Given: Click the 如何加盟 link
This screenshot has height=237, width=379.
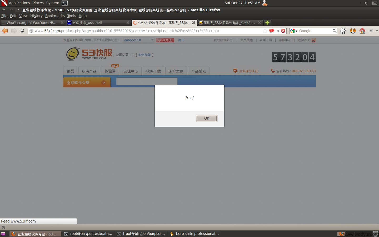Looking at the screenshot, I should (x=144, y=55).
